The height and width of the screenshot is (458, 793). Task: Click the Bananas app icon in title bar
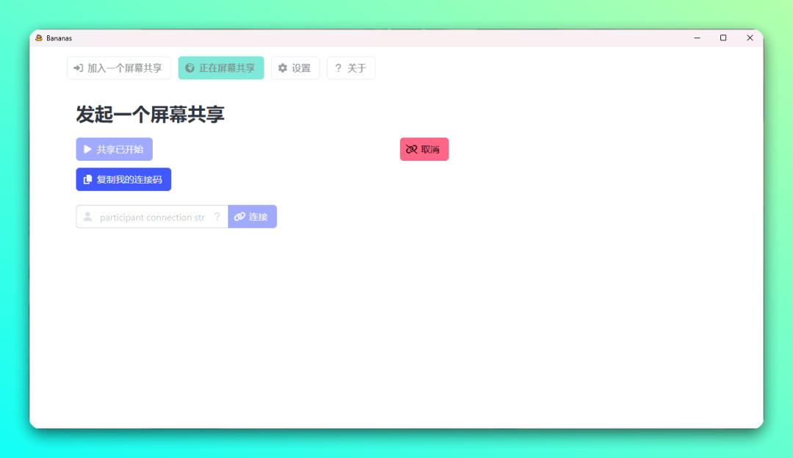(x=39, y=38)
